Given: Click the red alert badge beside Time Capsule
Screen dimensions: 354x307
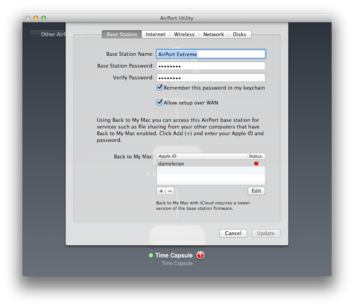Looking at the screenshot, I should pos(200,255).
